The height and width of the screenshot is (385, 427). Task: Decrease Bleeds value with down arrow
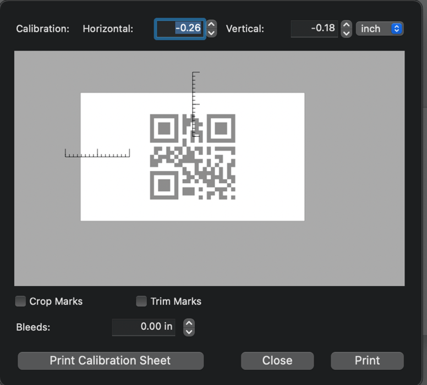point(189,332)
